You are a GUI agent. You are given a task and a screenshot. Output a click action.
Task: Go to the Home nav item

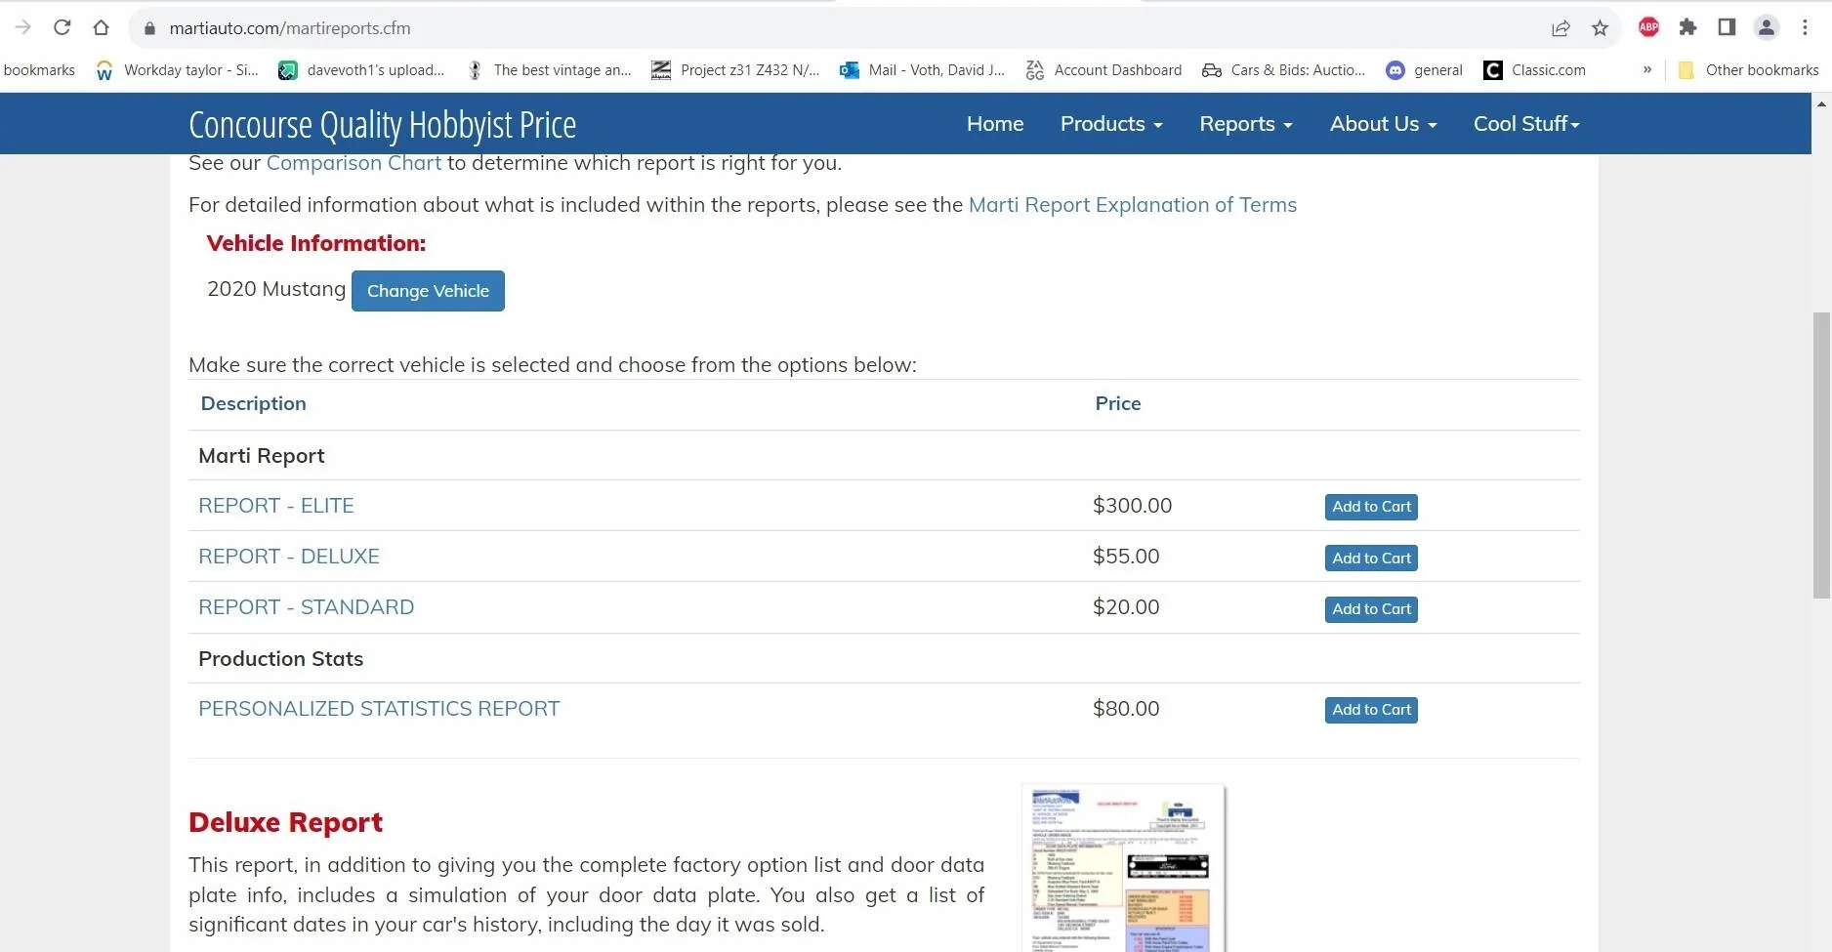click(x=995, y=124)
